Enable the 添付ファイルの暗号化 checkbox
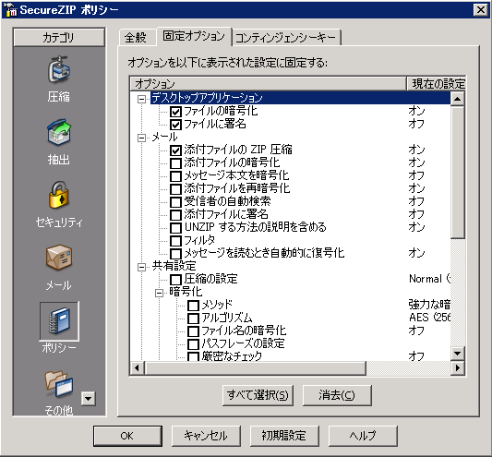 (x=175, y=163)
